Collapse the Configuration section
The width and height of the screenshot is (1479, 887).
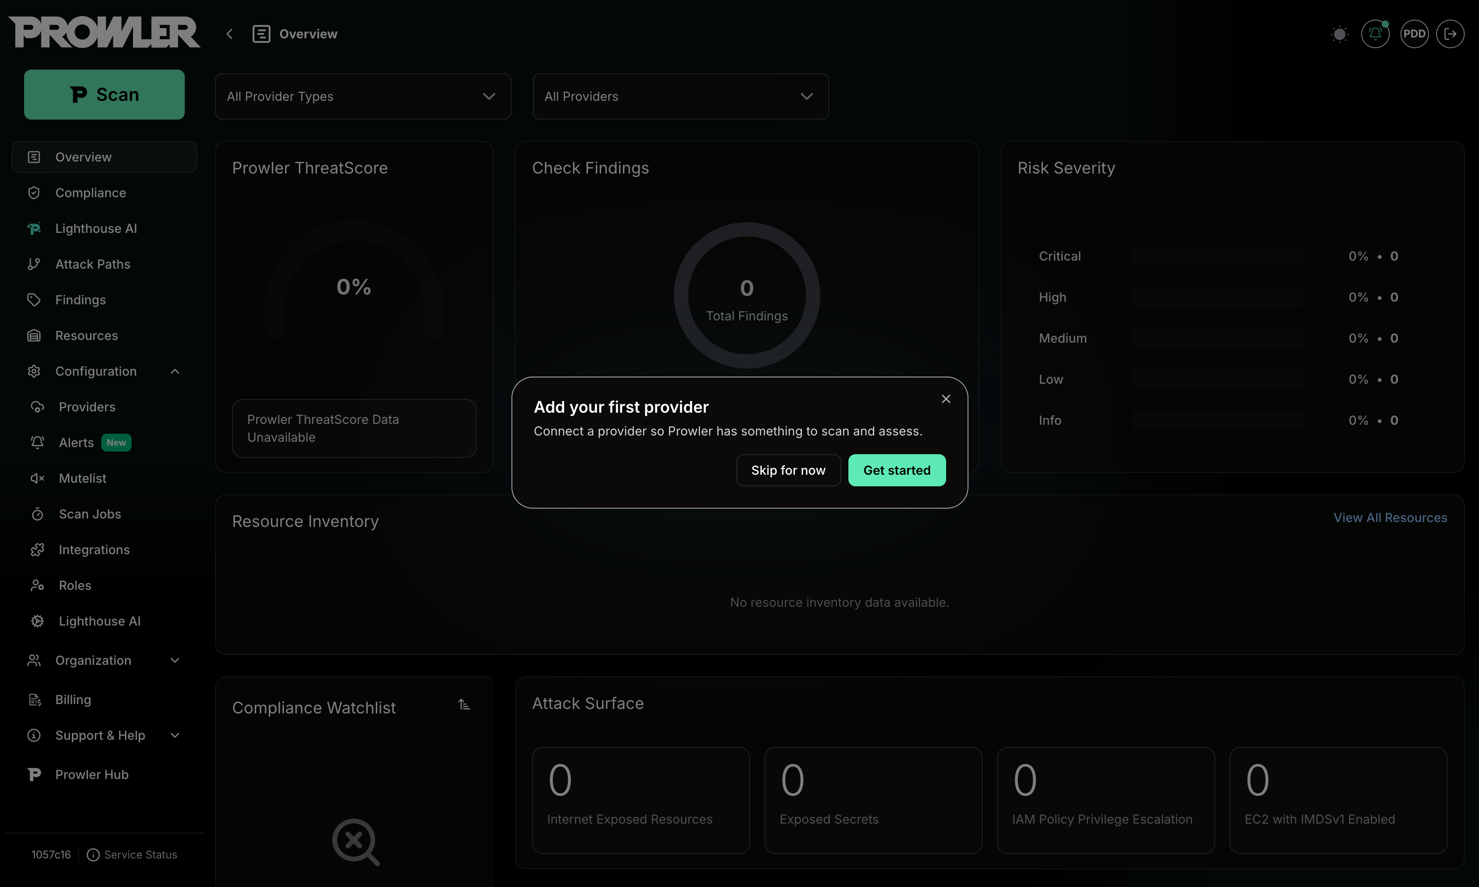[104, 371]
